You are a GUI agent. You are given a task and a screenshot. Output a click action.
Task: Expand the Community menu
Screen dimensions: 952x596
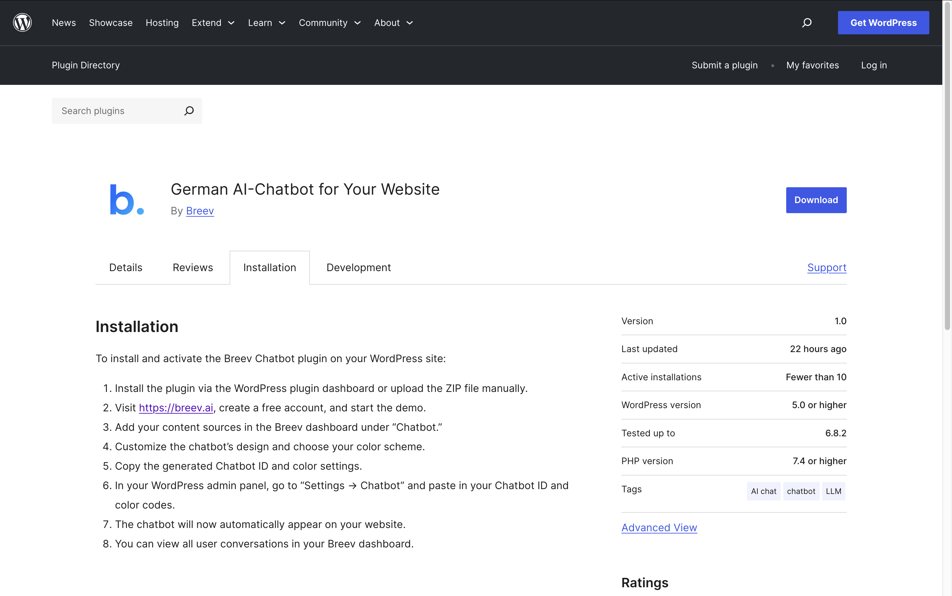(330, 22)
